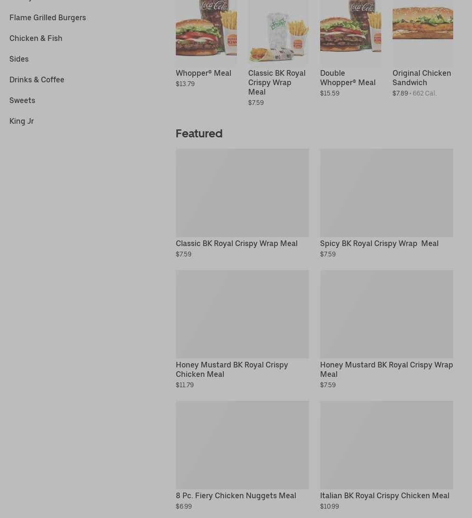
Task: Open Classic BK Royal Crispy Wrap Meal photo at top
Action: click(279, 32)
